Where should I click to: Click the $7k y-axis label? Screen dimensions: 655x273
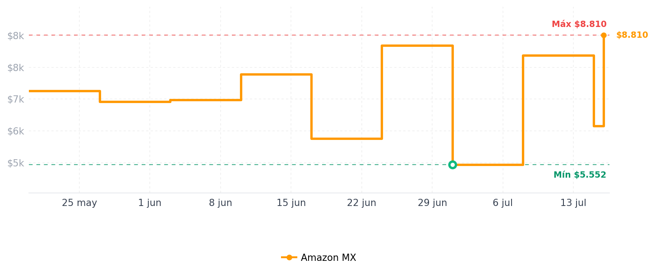click(x=15, y=99)
